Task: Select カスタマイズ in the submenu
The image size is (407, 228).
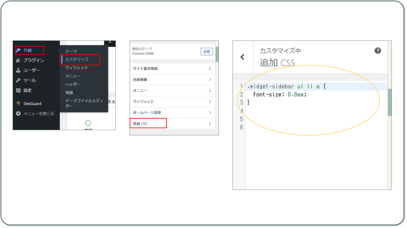Action: click(77, 60)
